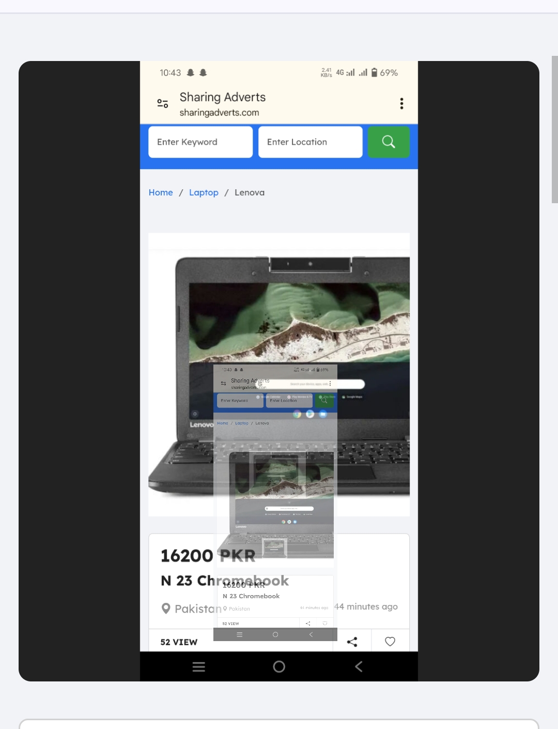The height and width of the screenshot is (729, 558).
Task: Tap the Android back arrow button
Action: pyautogui.click(x=359, y=666)
